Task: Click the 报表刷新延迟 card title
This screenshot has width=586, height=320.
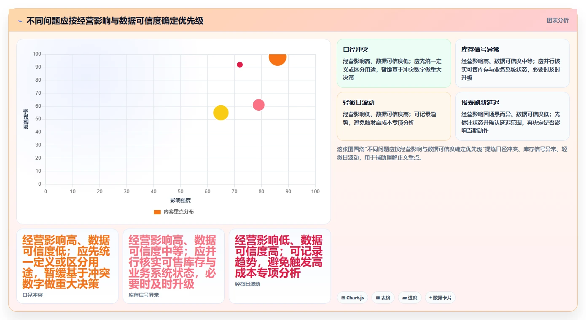Action: 480,103
